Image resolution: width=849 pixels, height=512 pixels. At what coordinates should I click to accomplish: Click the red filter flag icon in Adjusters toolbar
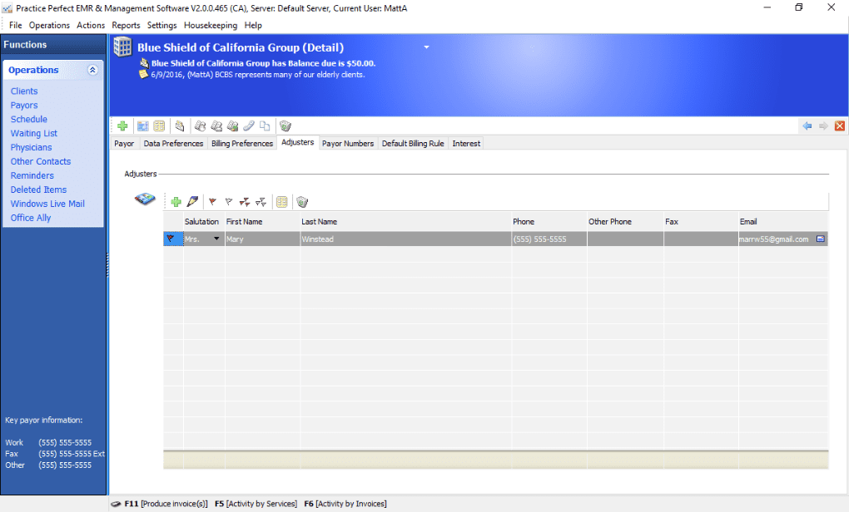click(x=212, y=202)
